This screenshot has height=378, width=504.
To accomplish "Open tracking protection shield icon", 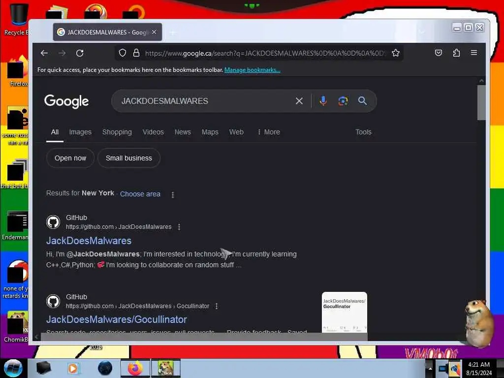I will [x=123, y=53].
